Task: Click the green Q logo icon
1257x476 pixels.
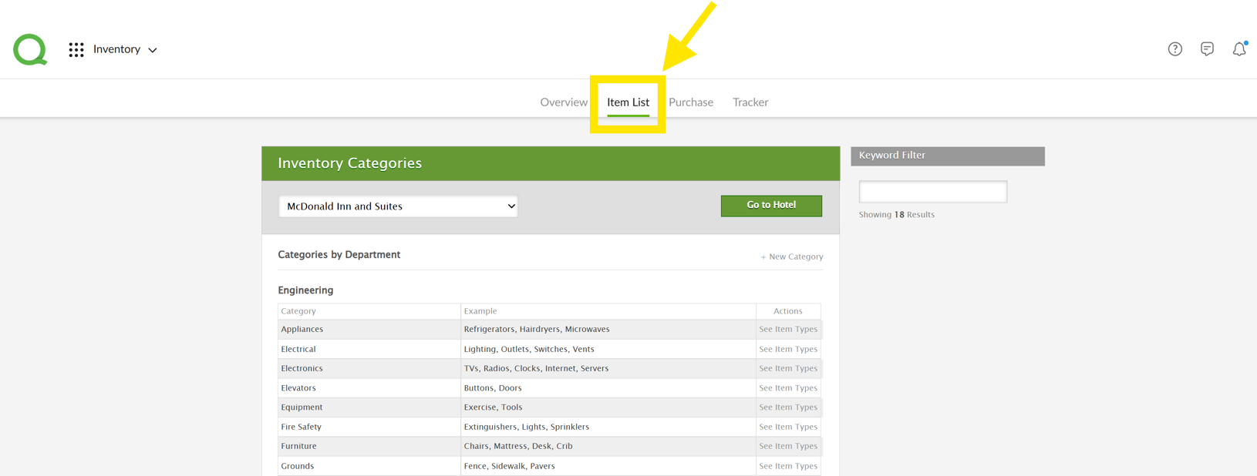Action: pos(31,50)
